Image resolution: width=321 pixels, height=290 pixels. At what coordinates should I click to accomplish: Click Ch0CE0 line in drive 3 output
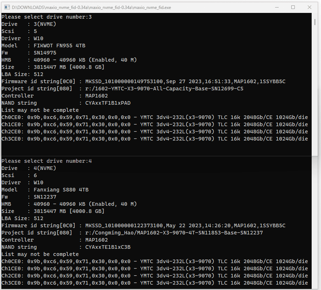(155, 117)
